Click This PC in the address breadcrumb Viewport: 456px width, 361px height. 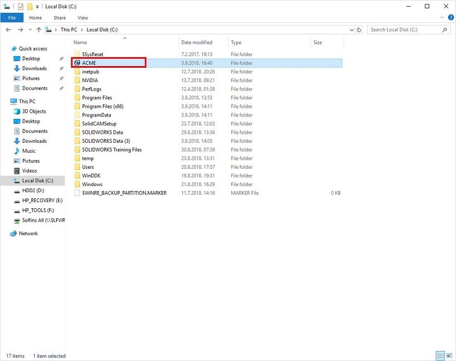click(69, 30)
